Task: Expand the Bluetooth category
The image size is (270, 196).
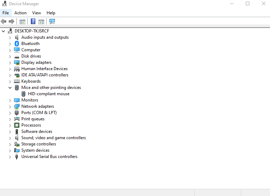Action: (x=10, y=44)
